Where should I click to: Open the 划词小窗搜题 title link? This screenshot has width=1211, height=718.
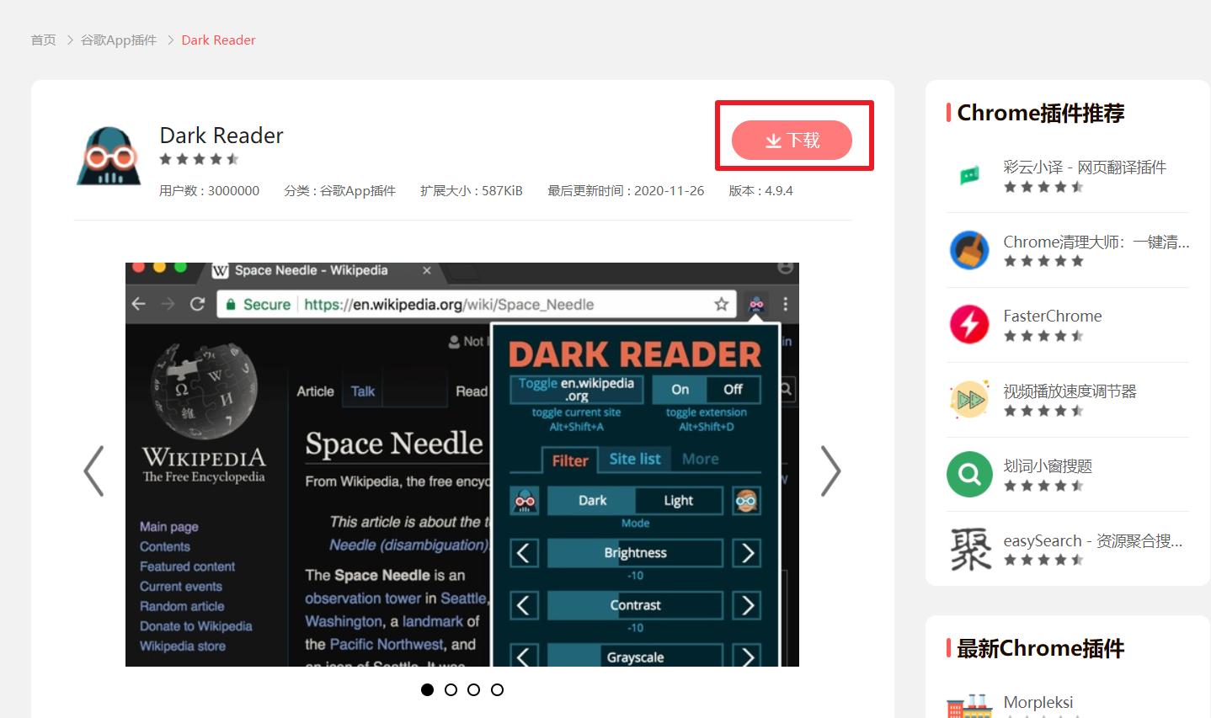1048,465
